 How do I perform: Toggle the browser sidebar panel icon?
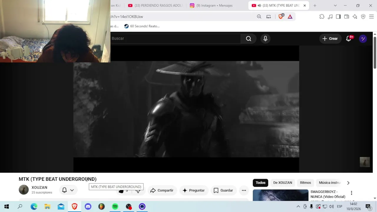coord(338,17)
